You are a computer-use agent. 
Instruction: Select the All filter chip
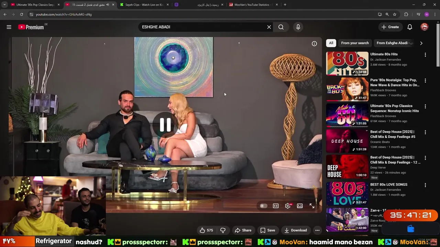[331, 43]
